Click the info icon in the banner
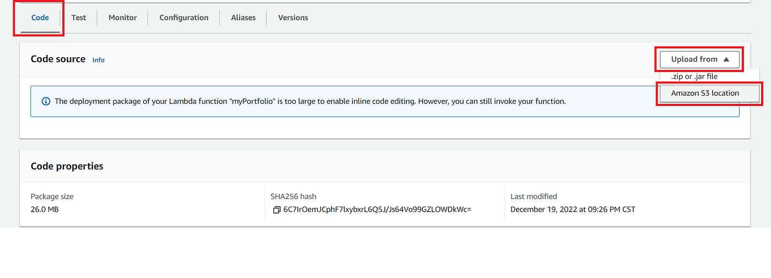The height and width of the screenshot is (278, 771). click(x=46, y=101)
